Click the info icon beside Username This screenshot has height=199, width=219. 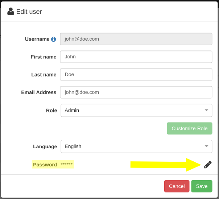coord(54,39)
